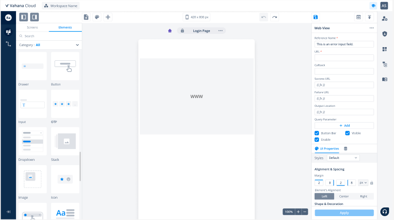
Task: Expand the Category All dropdown
Action: pos(49,45)
